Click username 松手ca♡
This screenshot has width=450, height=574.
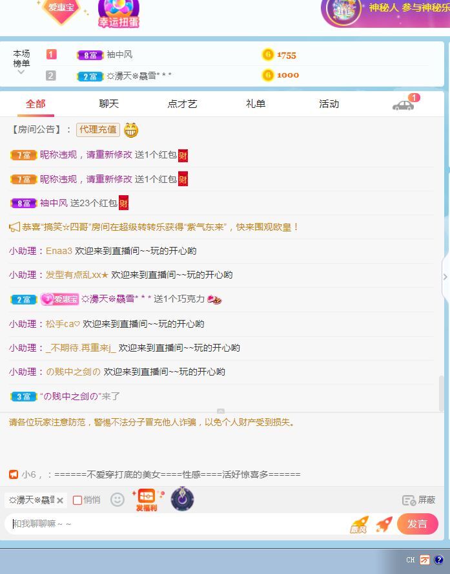pos(63,324)
